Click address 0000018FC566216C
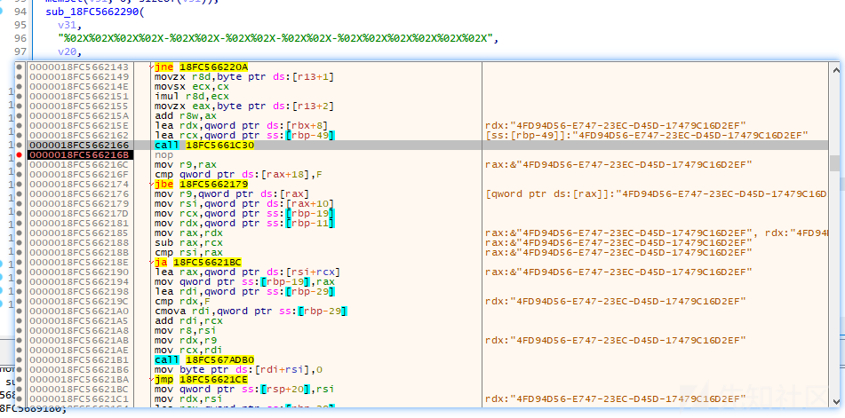The width and height of the screenshot is (845, 418). pyautogui.click(x=79, y=165)
